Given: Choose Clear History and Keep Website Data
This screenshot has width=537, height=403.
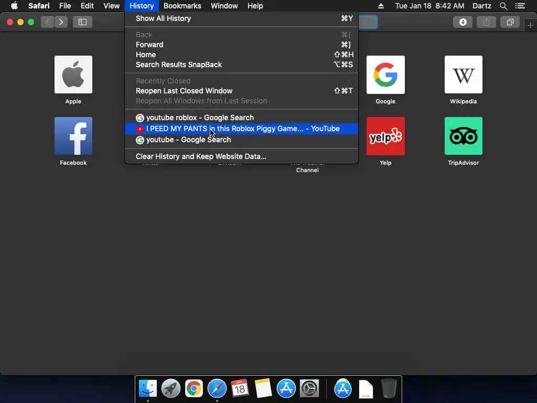Looking at the screenshot, I should pos(241,156).
